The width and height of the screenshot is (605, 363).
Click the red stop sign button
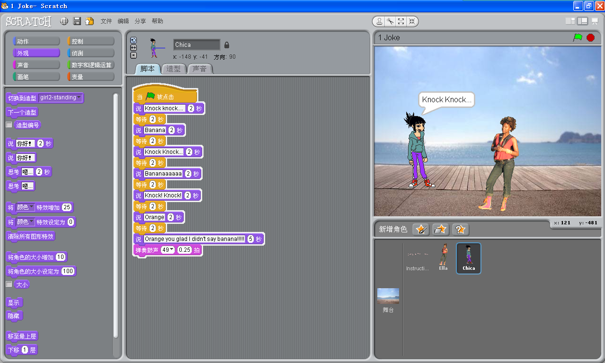pyautogui.click(x=590, y=37)
